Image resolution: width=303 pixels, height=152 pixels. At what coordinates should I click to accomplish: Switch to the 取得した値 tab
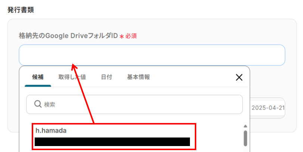[72, 77]
